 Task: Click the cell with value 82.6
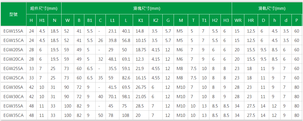126,78
